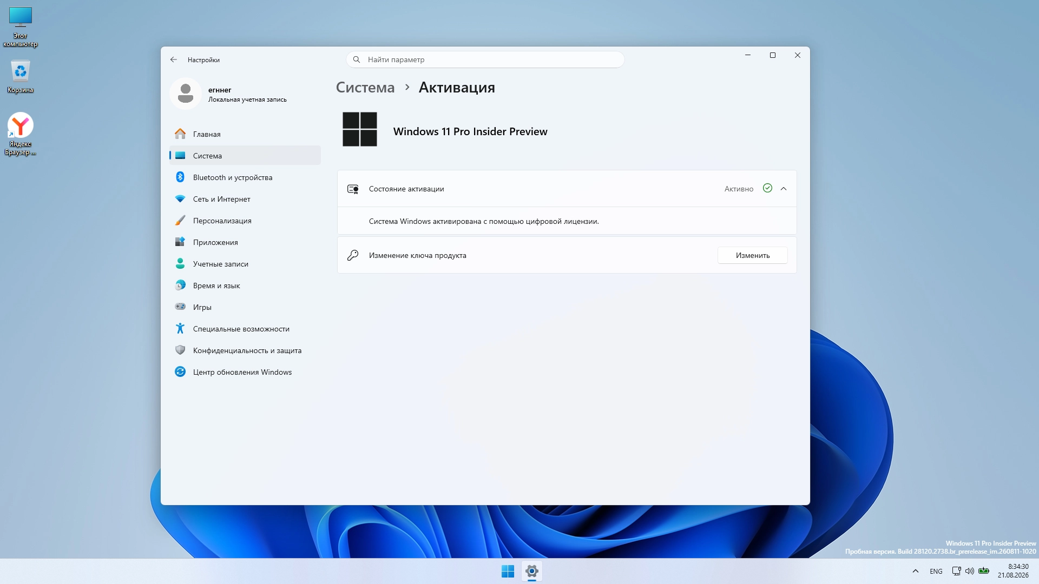Click the Сеть и Интернет Wi-Fi icon

pyautogui.click(x=180, y=199)
